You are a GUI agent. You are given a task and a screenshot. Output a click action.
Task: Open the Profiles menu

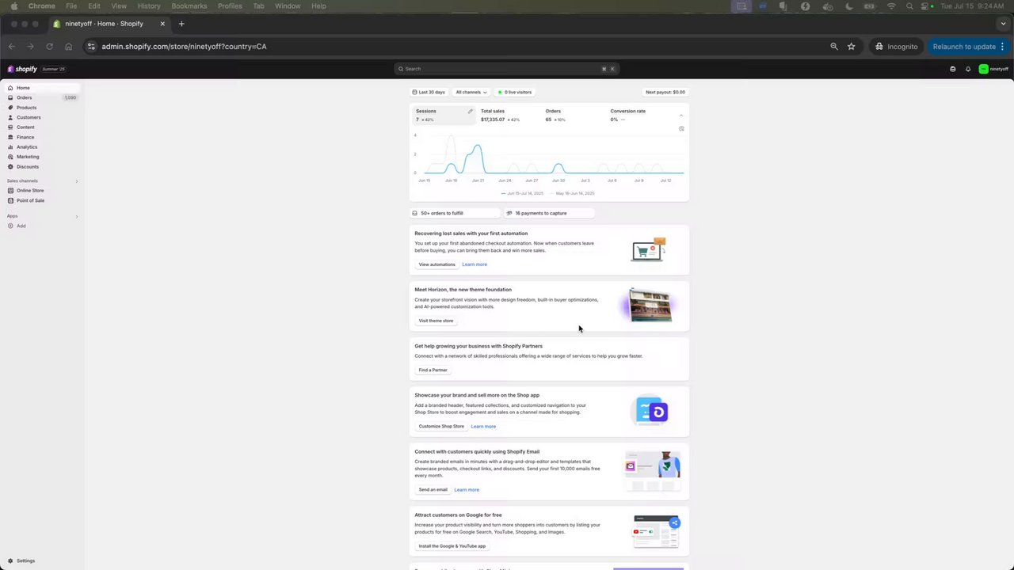[230, 6]
